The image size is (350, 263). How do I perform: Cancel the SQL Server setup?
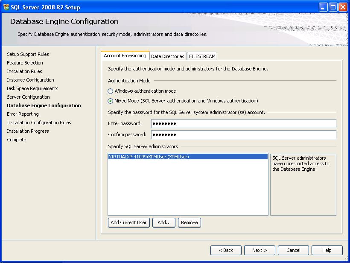(293, 250)
